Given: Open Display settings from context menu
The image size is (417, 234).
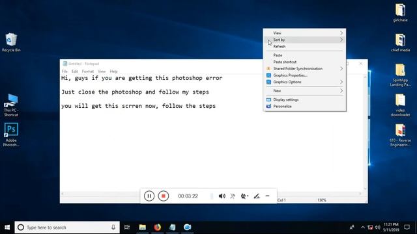Looking at the screenshot, I should (x=304, y=99).
